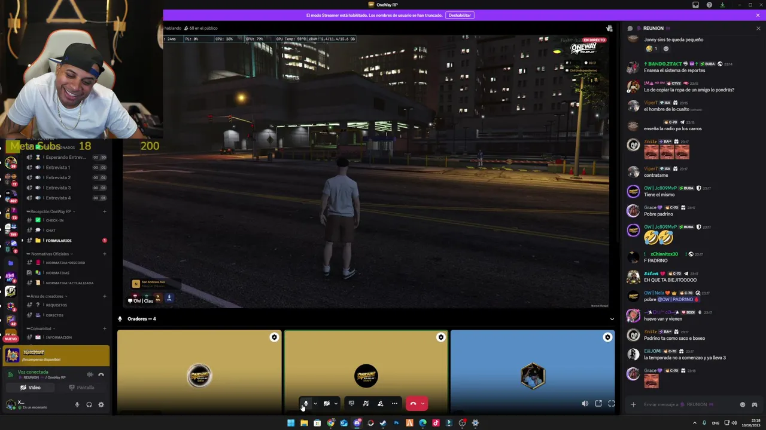
Task: Deafen with the headphones icon in user panel
Action: (89, 404)
